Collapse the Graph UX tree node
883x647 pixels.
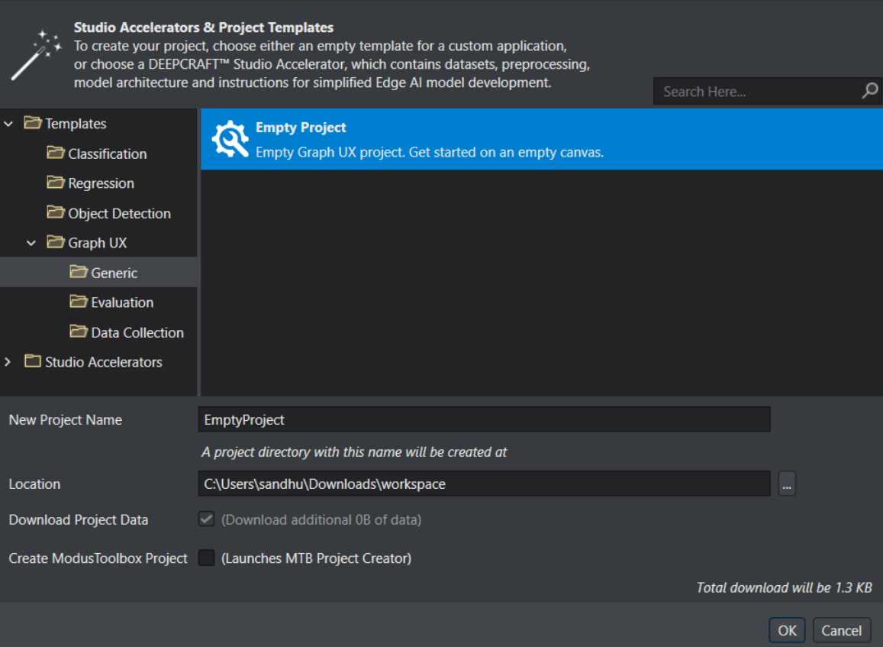(31, 243)
